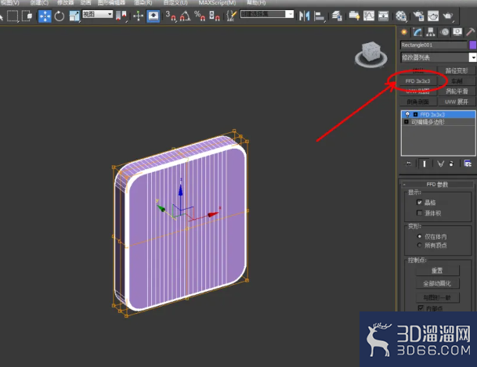The height and width of the screenshot is (367, 477).
Task: Toggle the Angle Snap icon
Action: click(x=186, y=16)
